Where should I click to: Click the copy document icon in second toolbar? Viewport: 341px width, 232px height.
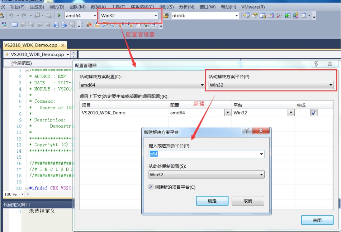pyautogui.click(x=155, y=25)
